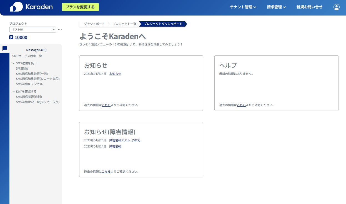
Task: Open the 請求管理 menu
Action: 276,7
